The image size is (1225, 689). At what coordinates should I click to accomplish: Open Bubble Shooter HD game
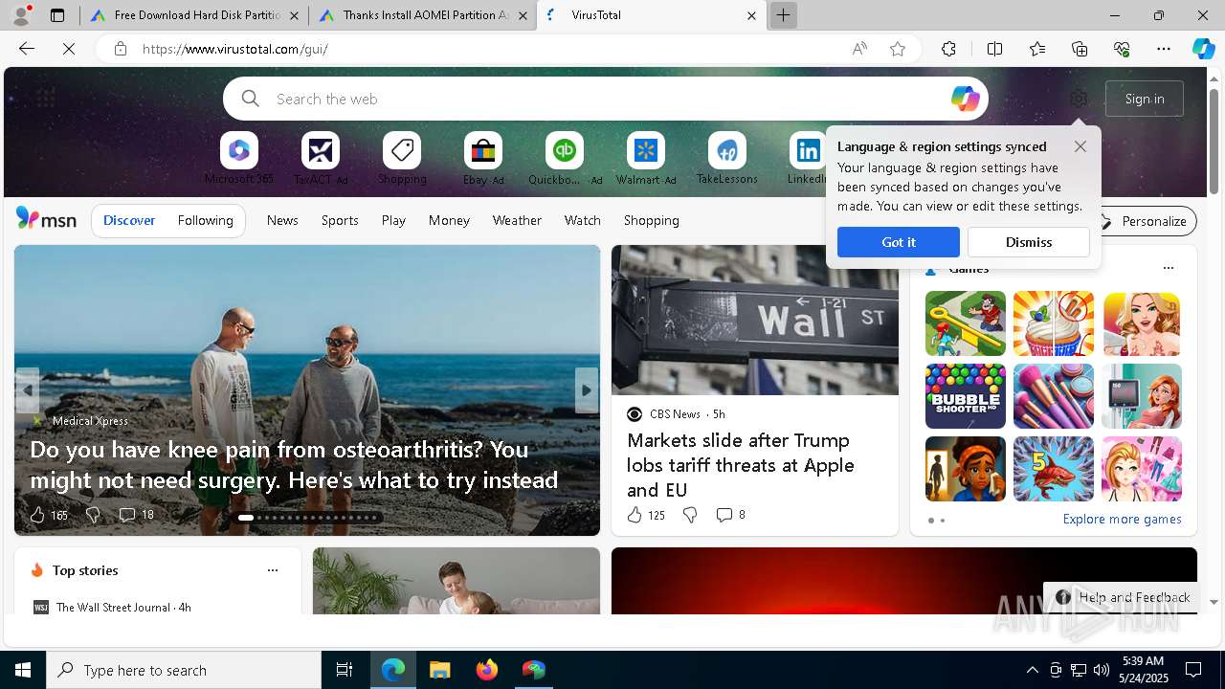[x=965, y=396]
